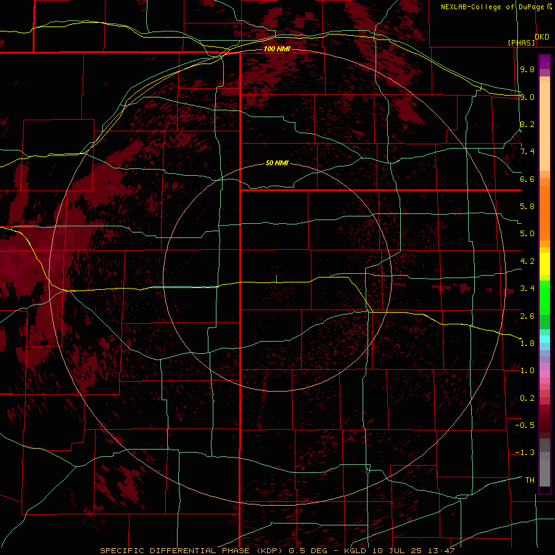Pick the bright green segment of the color bar
The image size is (555, 555).
pyautogui.click(x=545, y=298)
